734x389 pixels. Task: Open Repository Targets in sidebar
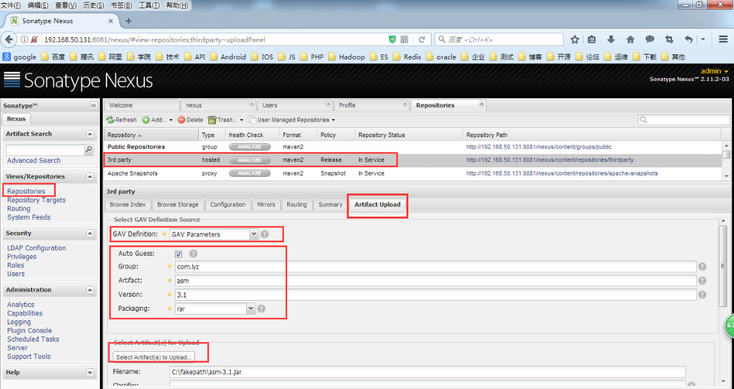pyautogui.click(x=37, y=200)
